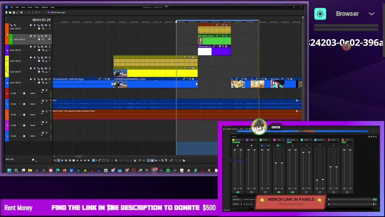Open Windows Start button on taskbar
The height and width of the screenshot is (217, 385).
point(9,171)
